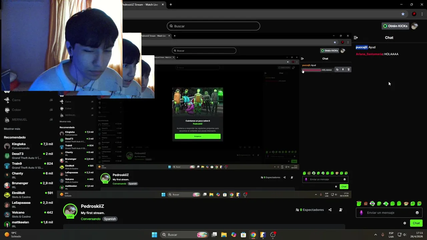Focus the Buscar search field at top
Viewport: 427px width, 240px height.
[x=213, y=26]
